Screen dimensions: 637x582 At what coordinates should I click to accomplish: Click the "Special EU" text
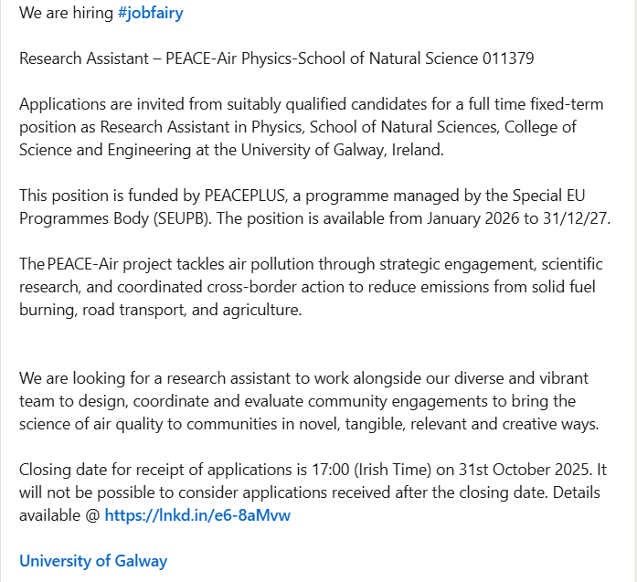(x=560, y=196)
